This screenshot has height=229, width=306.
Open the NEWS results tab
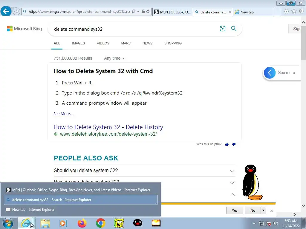click(147, 43)
